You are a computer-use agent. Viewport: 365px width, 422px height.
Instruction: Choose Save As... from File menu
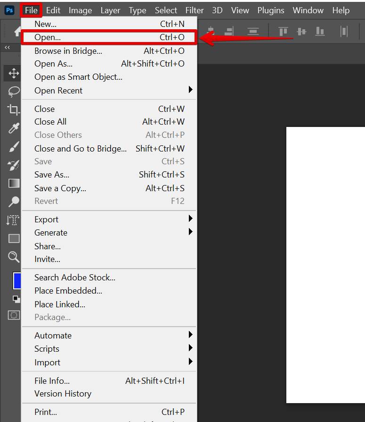click(x=52, y=175)
